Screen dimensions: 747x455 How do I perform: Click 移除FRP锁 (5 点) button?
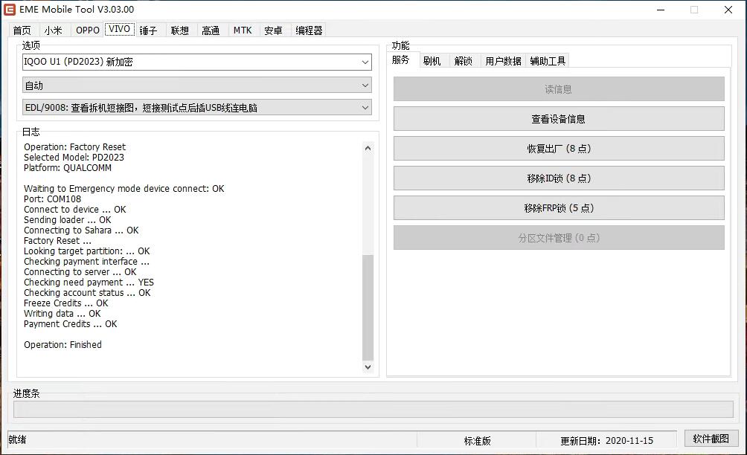coord(559,208)
